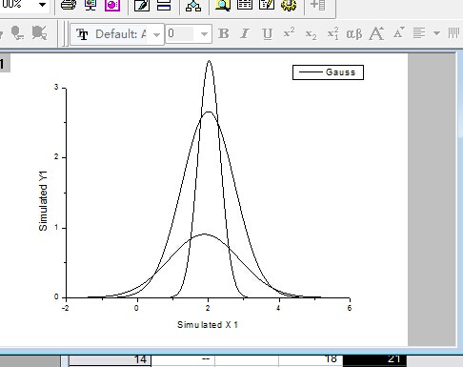The height and width of the screenshot is (367, 463).
Task: Toggle Underline text formatting
Action: [x=268, y=33]
